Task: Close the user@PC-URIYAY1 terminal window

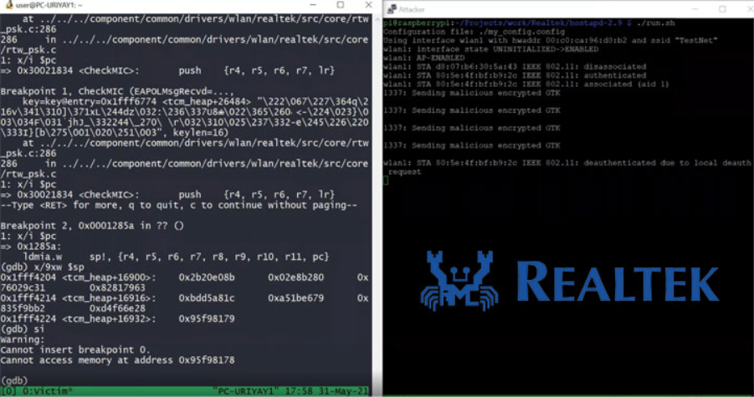Action: coord(368,5)
